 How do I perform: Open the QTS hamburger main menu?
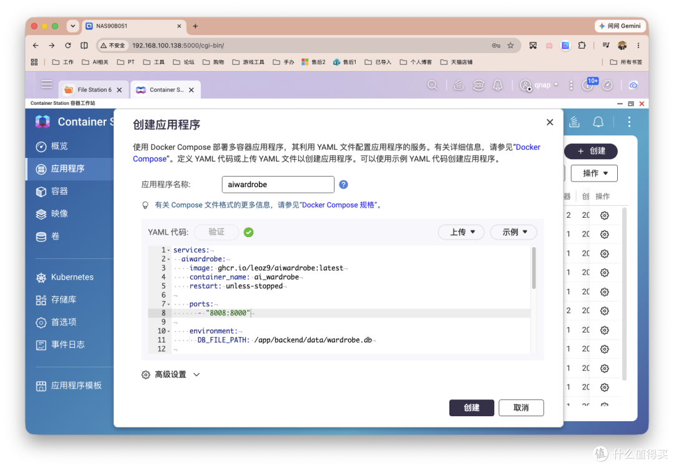[x=47, y=85]
